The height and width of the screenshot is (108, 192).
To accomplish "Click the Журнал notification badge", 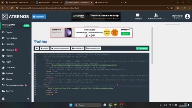I will tap(16, 50).
